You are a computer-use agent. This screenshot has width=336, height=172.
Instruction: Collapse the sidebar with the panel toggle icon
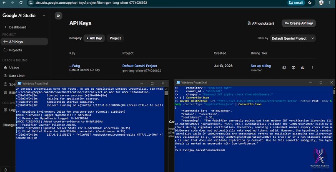coord(58,16)
